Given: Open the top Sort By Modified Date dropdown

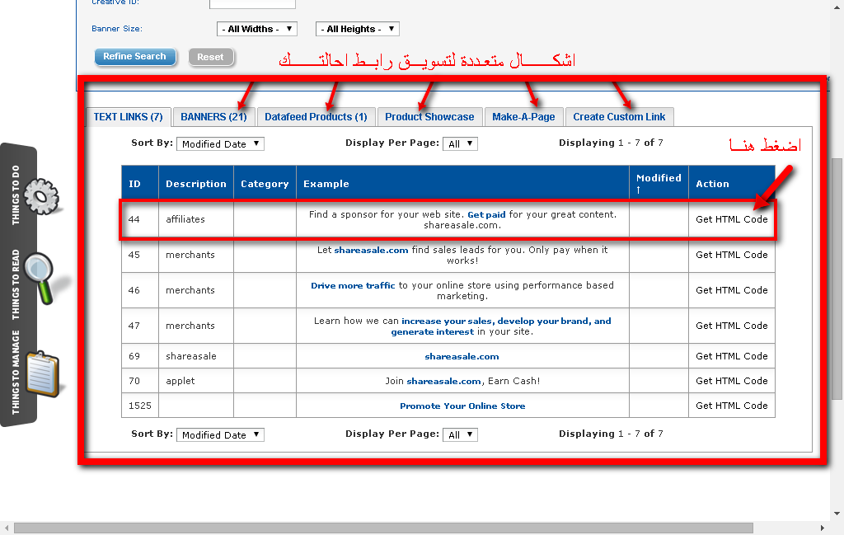Looking at the screenshot, I should pyautogui.click(x=220, y=143).
